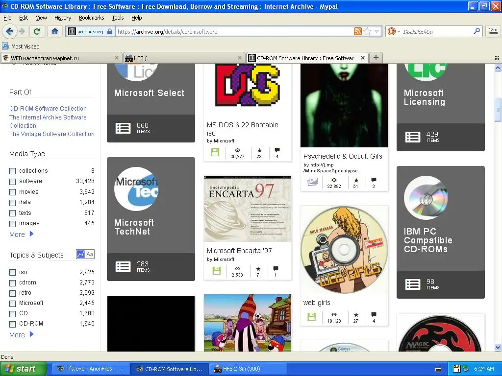Check the texts media type box
502x376 pixels.
[12, 213]
